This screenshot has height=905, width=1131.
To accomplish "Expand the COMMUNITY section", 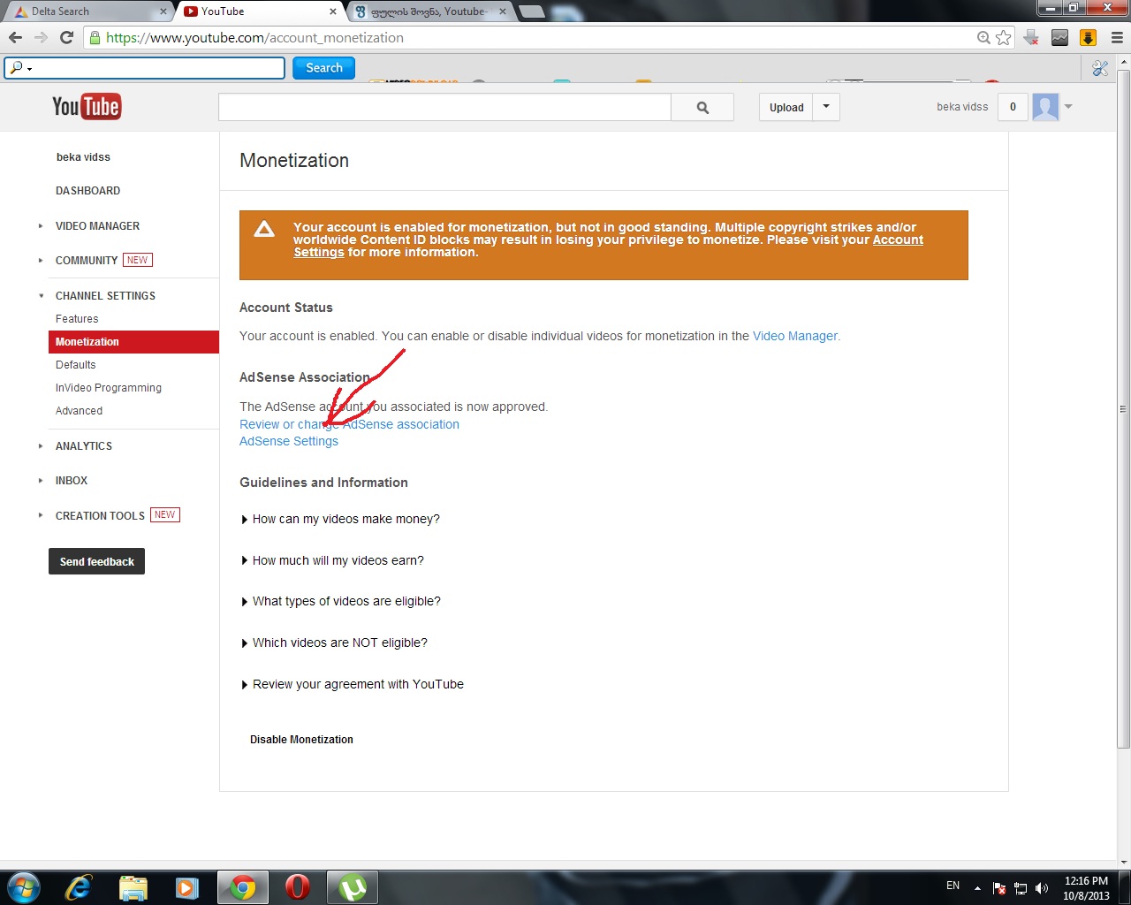I will [41, 261].
